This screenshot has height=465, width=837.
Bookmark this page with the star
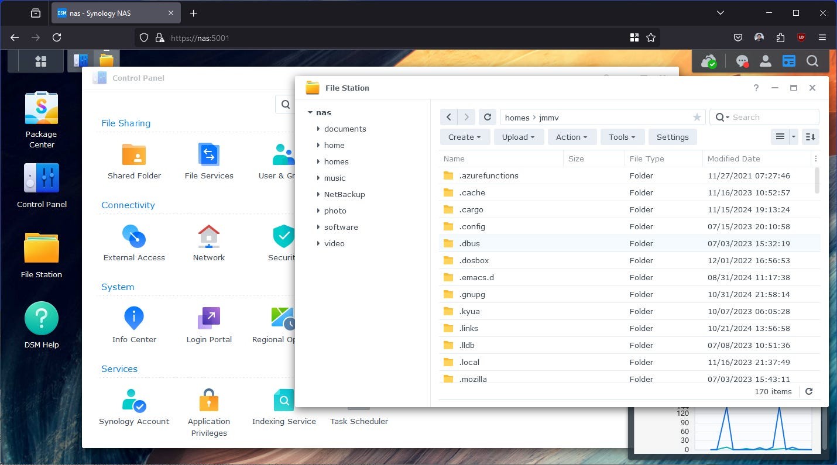click(x=651, y=38)
